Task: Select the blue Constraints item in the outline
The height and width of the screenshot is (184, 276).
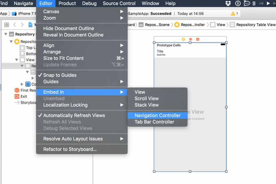Action: [x=31, y=84]
